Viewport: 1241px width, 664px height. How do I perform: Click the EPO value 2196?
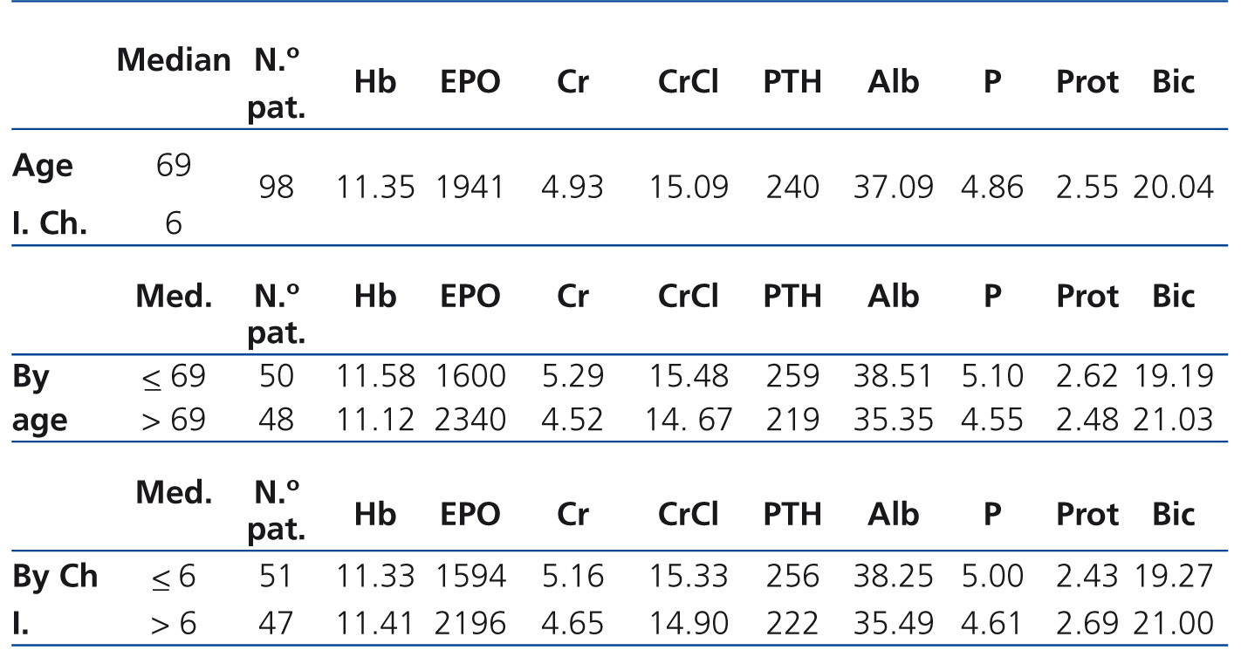pyautogui.click(x=470, y=623)
